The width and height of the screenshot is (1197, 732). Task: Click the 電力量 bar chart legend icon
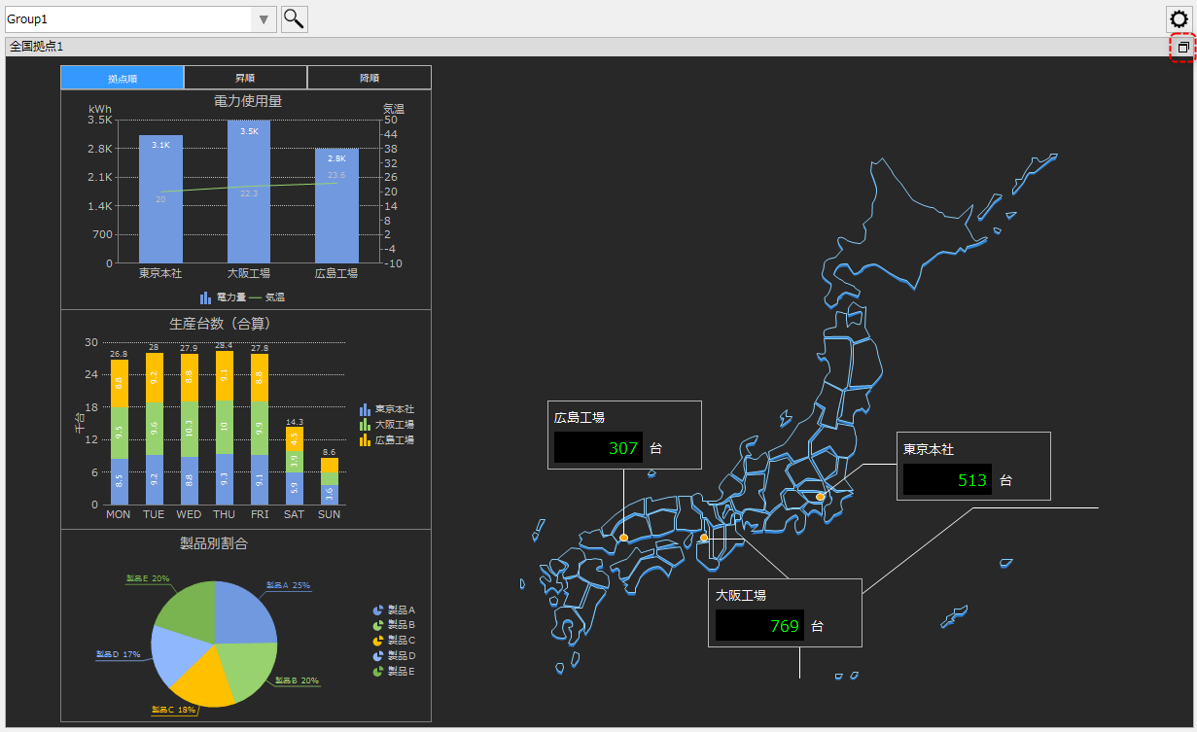click(x=206, y=297)
